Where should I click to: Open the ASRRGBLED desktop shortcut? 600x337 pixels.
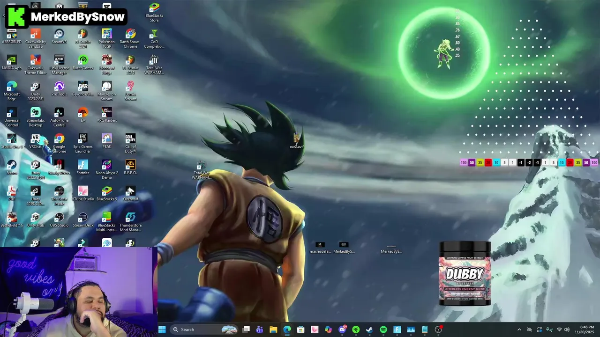(x=12, y=37)
